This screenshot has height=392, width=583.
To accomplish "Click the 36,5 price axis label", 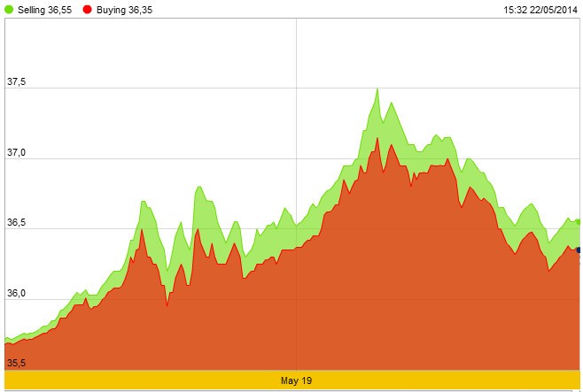I will [17, 224].
